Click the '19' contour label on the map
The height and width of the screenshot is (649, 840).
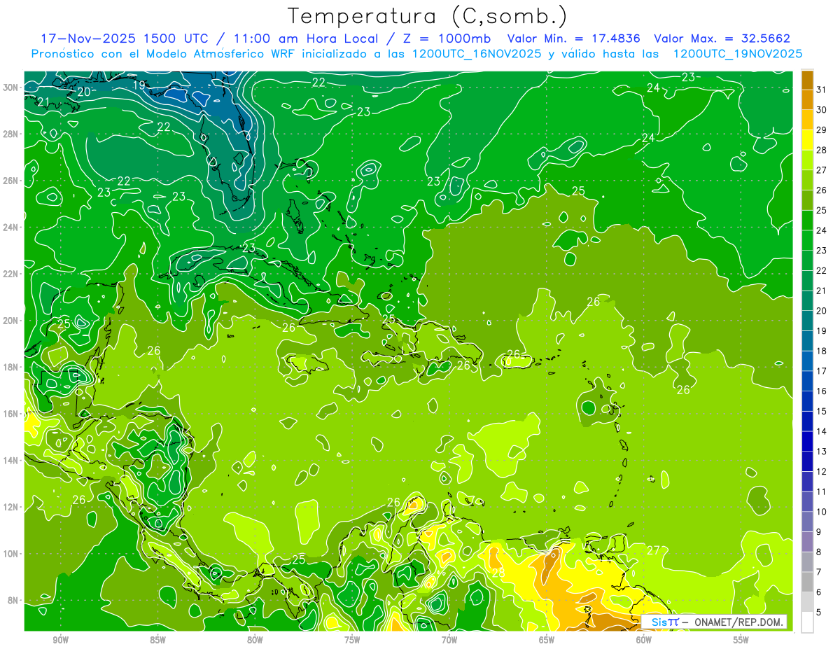click(x=139, y=85)
